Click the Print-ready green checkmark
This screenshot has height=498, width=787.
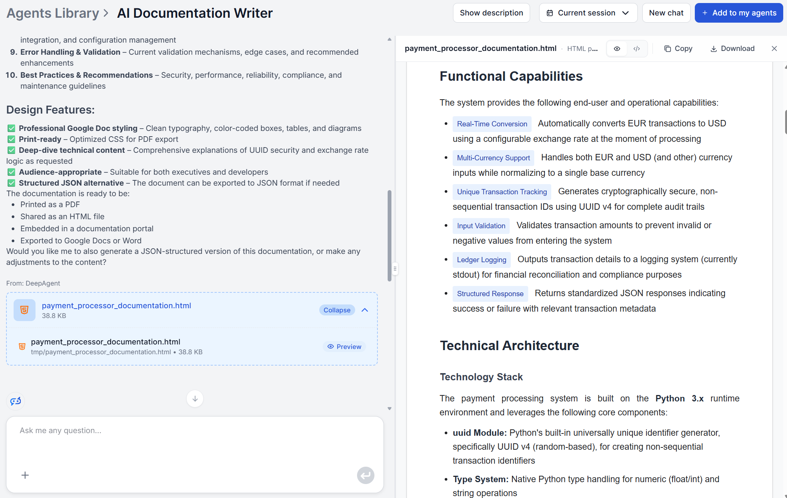[x=11, y=139]
